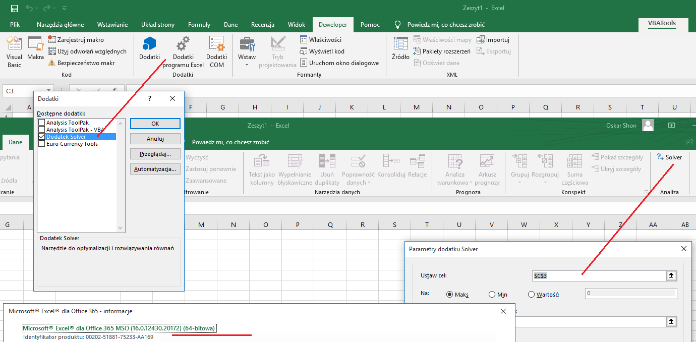Screen dimensions: 696x342
Task: Click Wyświetl kod
Action: point(322,51)
